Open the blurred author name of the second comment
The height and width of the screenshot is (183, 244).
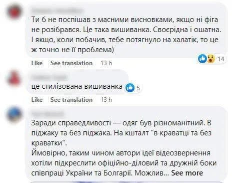[49, 77]
